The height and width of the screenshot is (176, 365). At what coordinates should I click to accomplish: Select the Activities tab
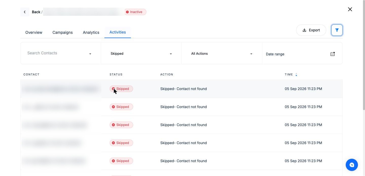tap(118, 32)
